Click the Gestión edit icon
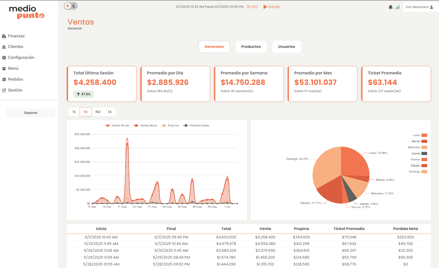Viewport: 439px width, 268px height. pyautogui.click(x=4, y=90)
